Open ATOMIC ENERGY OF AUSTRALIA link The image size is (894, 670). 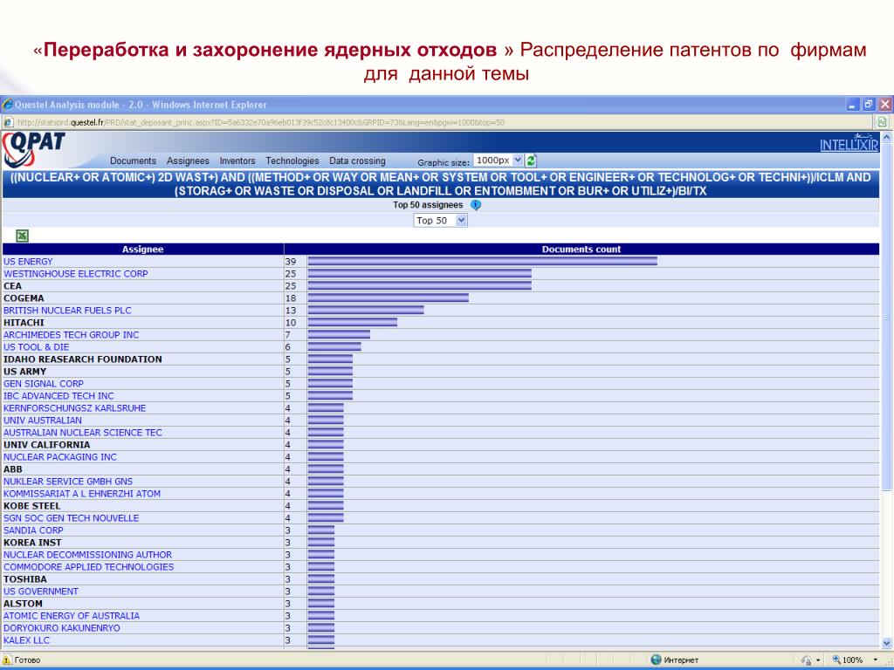coord(72,616)
